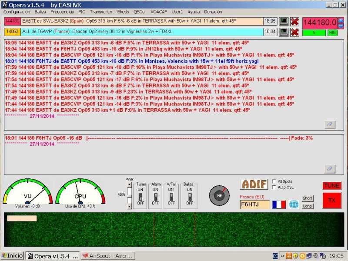The width and height of the screenshot is (348, 261).
Task: Click the F6HTJ callsign input field
Action: click(x=254, y=204)
